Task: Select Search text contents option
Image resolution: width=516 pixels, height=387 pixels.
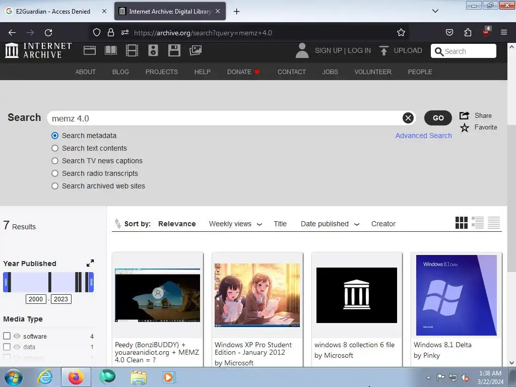Action: (x=55, y=148)
